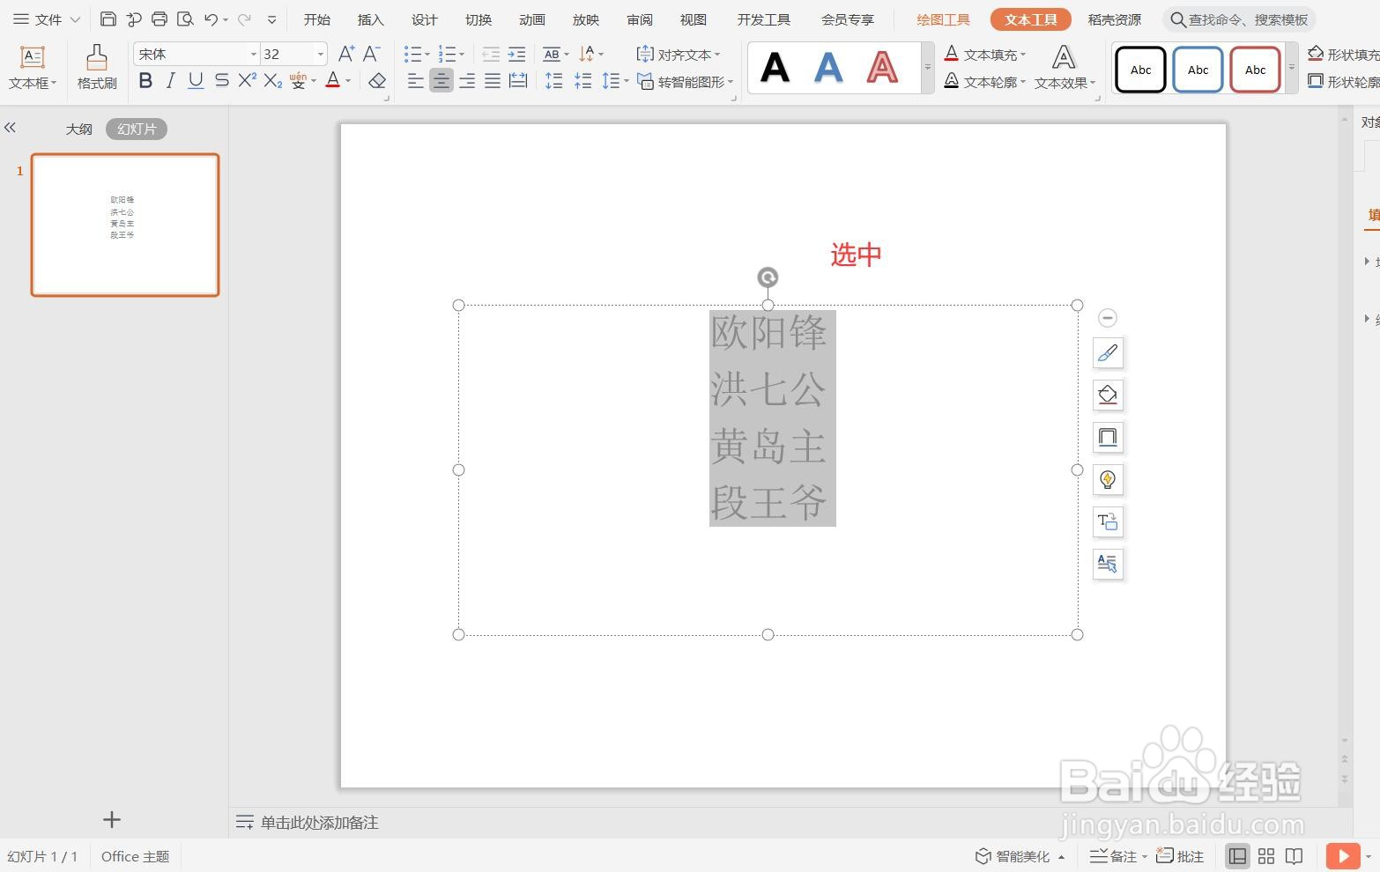Open 批注 comments from the status bar
Image resolution: width=1380 pixels, height=872 pixels.
pyautogui.click(x=1180, y=856)
